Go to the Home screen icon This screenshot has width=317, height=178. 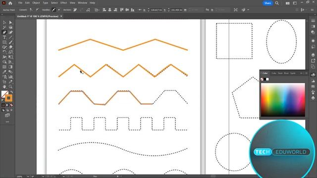coord(10,3)
